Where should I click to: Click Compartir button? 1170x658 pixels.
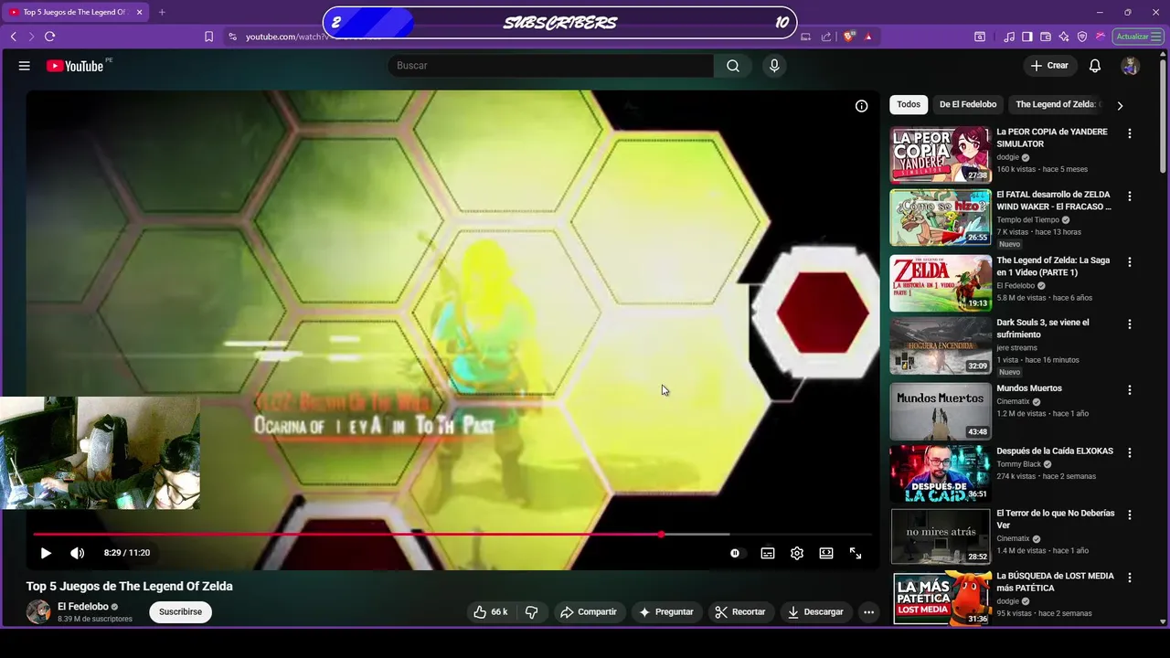coord(588,611)
